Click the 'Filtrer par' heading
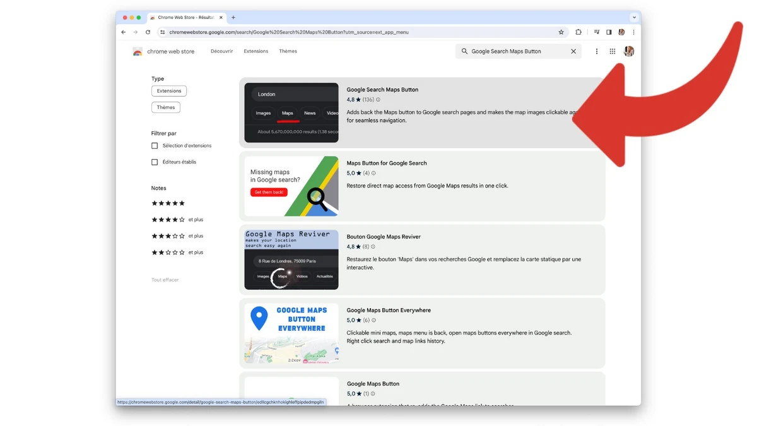 click(164, 134)
